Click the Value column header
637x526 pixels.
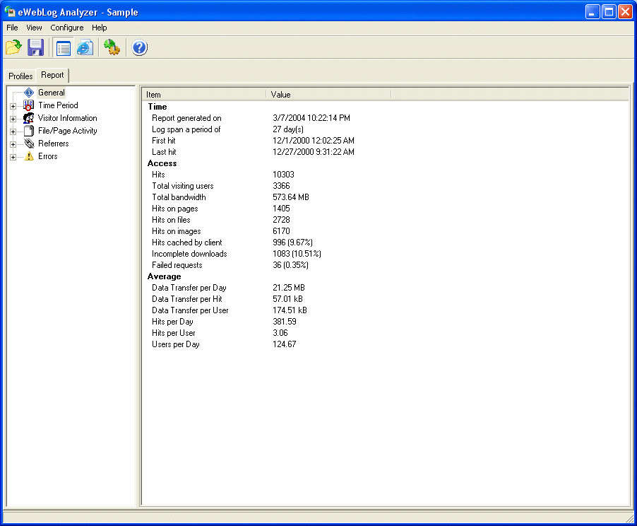(x=328, y=94)
